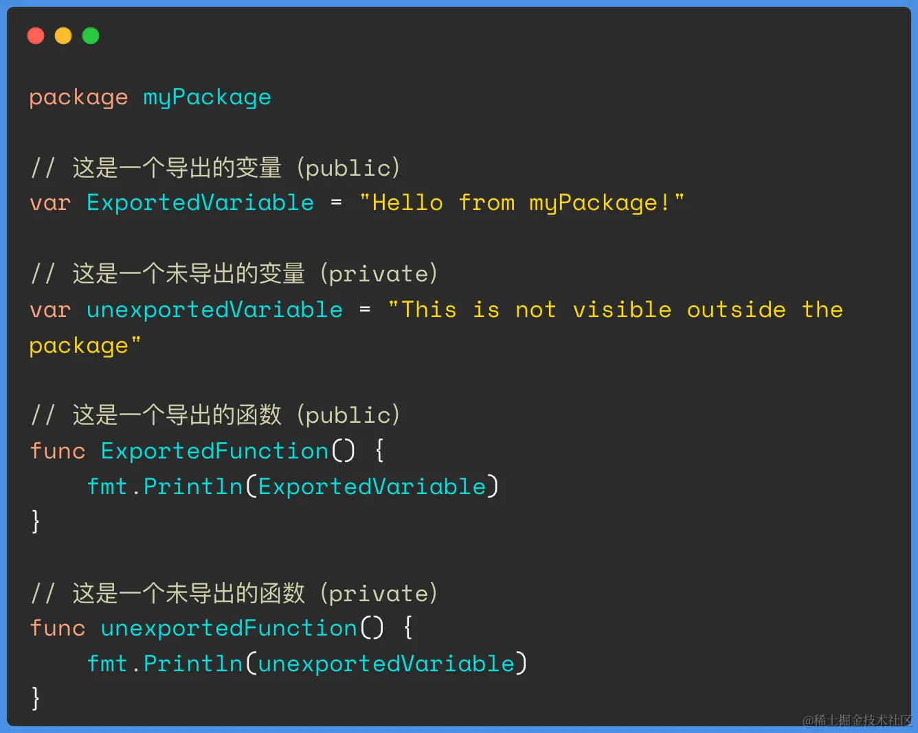Image resolution: width=918 pixels, height=733 pixels.
Task: Click the unexportedFunction function name
Action: point(229,628)
